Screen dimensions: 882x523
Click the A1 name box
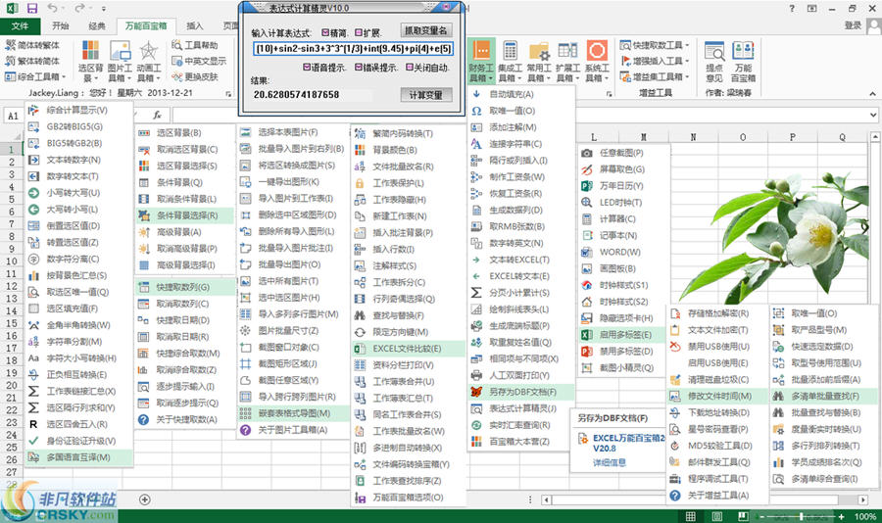[13, 116]
